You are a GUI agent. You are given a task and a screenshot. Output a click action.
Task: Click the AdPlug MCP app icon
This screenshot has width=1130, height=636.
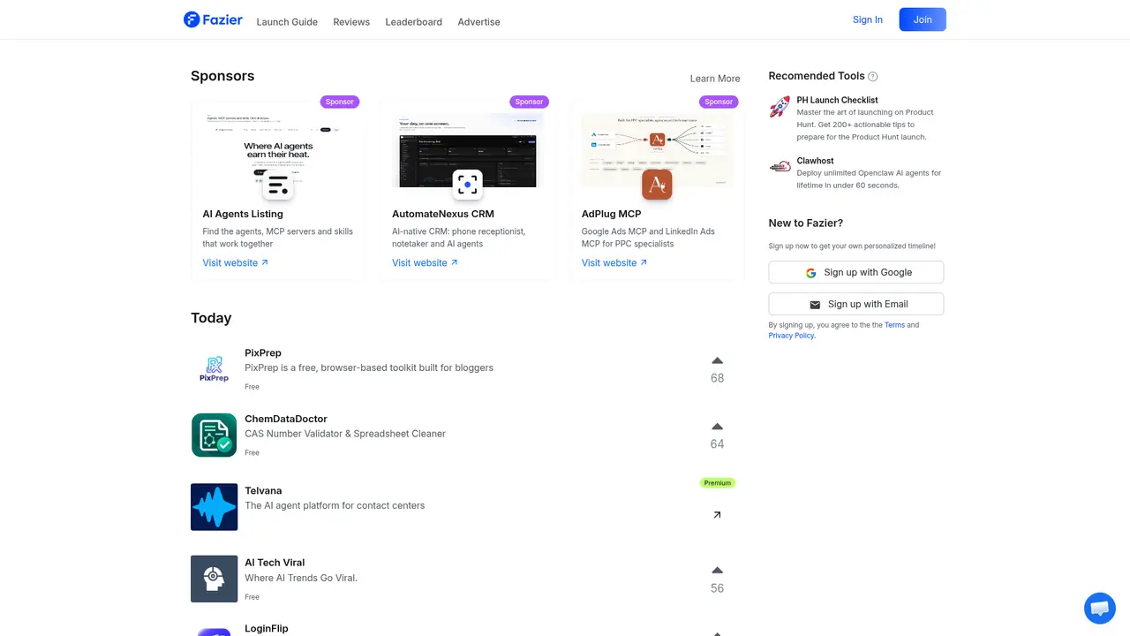[657, 185]
